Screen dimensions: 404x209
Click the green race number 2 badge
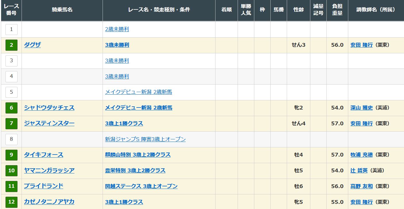tap(11, 45)
